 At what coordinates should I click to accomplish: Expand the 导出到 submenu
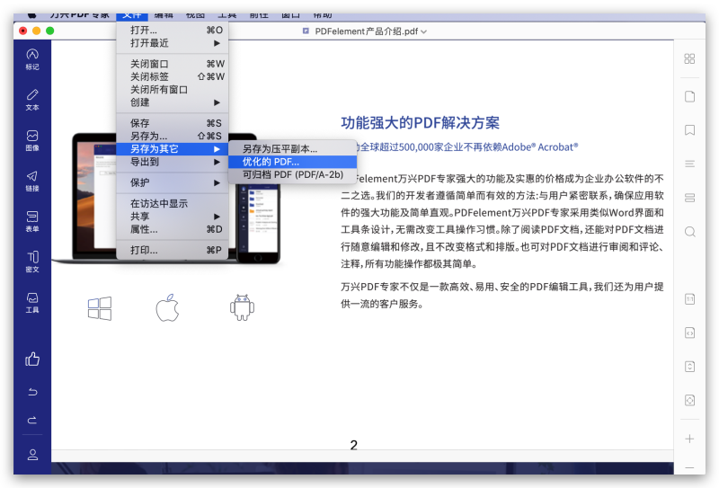pyautogui.click(x=173, y=162)
